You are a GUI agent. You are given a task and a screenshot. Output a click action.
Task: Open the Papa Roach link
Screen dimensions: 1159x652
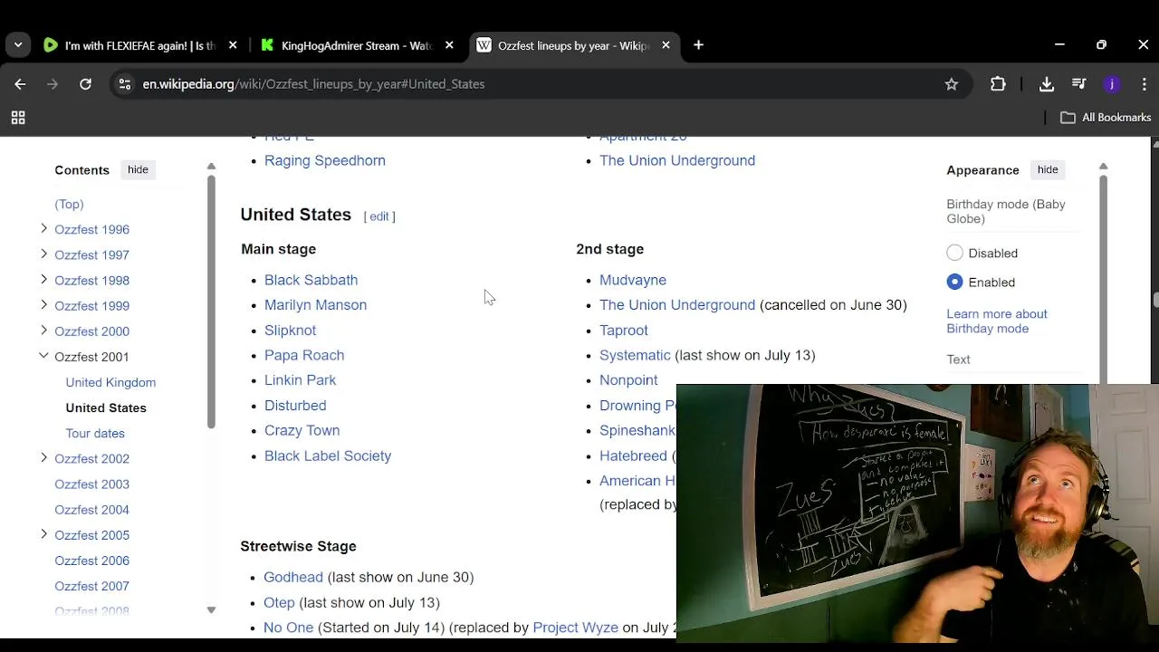pyautogui.click(x=304, y=355)
